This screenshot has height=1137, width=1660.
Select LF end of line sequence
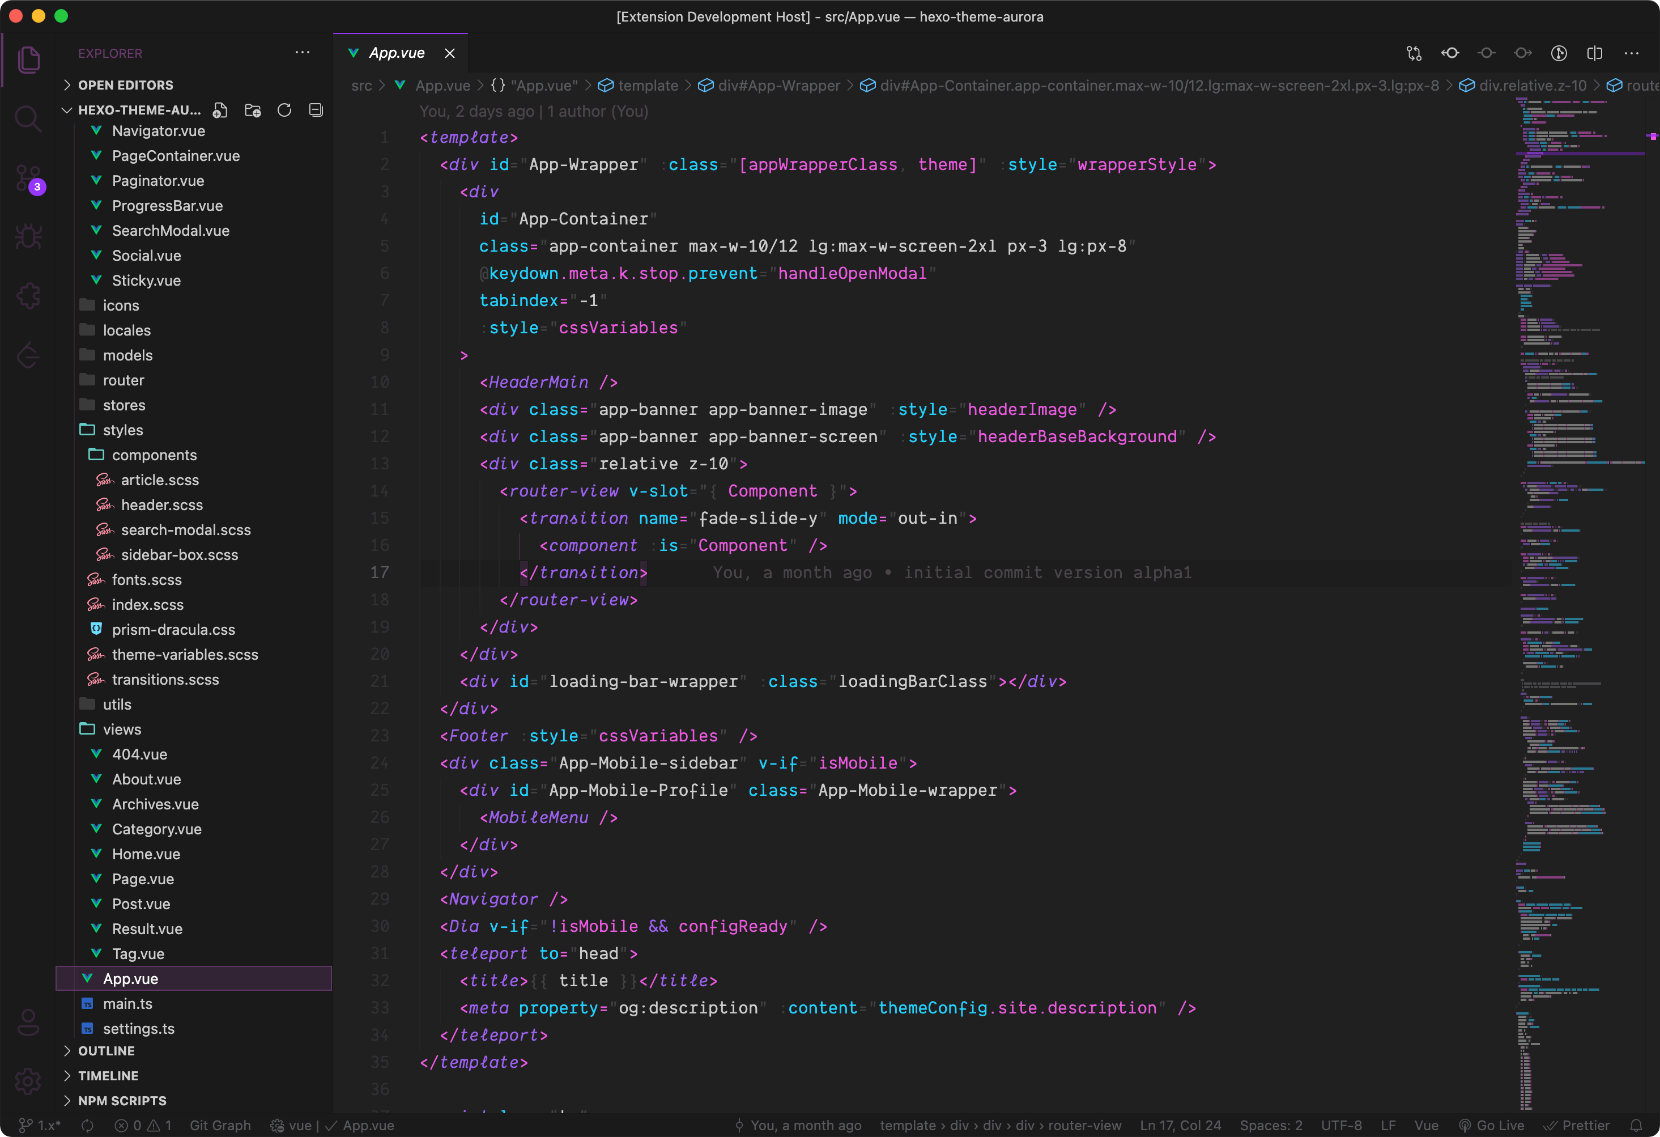coord(1388,1126)
